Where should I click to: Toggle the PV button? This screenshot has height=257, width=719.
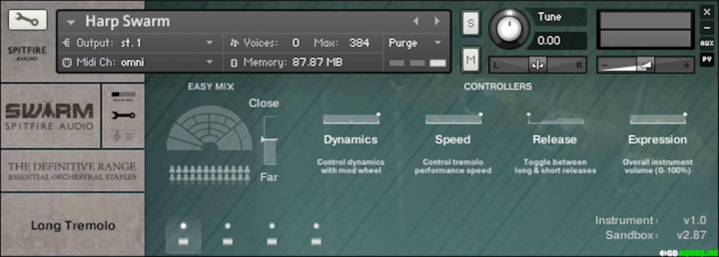point(707,59)
